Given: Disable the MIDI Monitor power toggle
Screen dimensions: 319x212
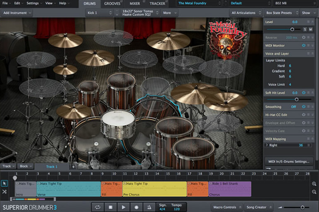Looking at the screenshot, I should tap(304, 45).
